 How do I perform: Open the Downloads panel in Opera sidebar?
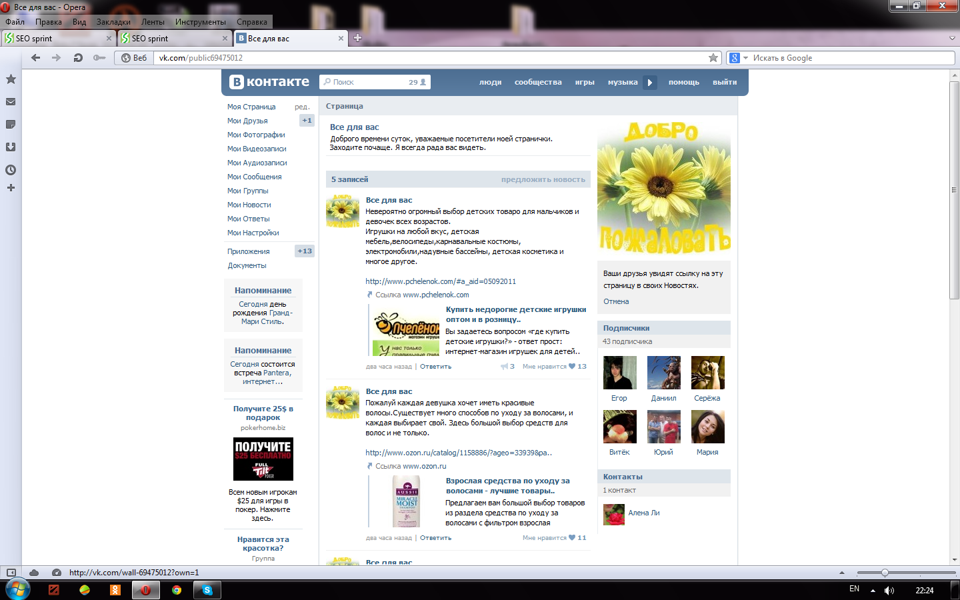(x=11, y=147)
